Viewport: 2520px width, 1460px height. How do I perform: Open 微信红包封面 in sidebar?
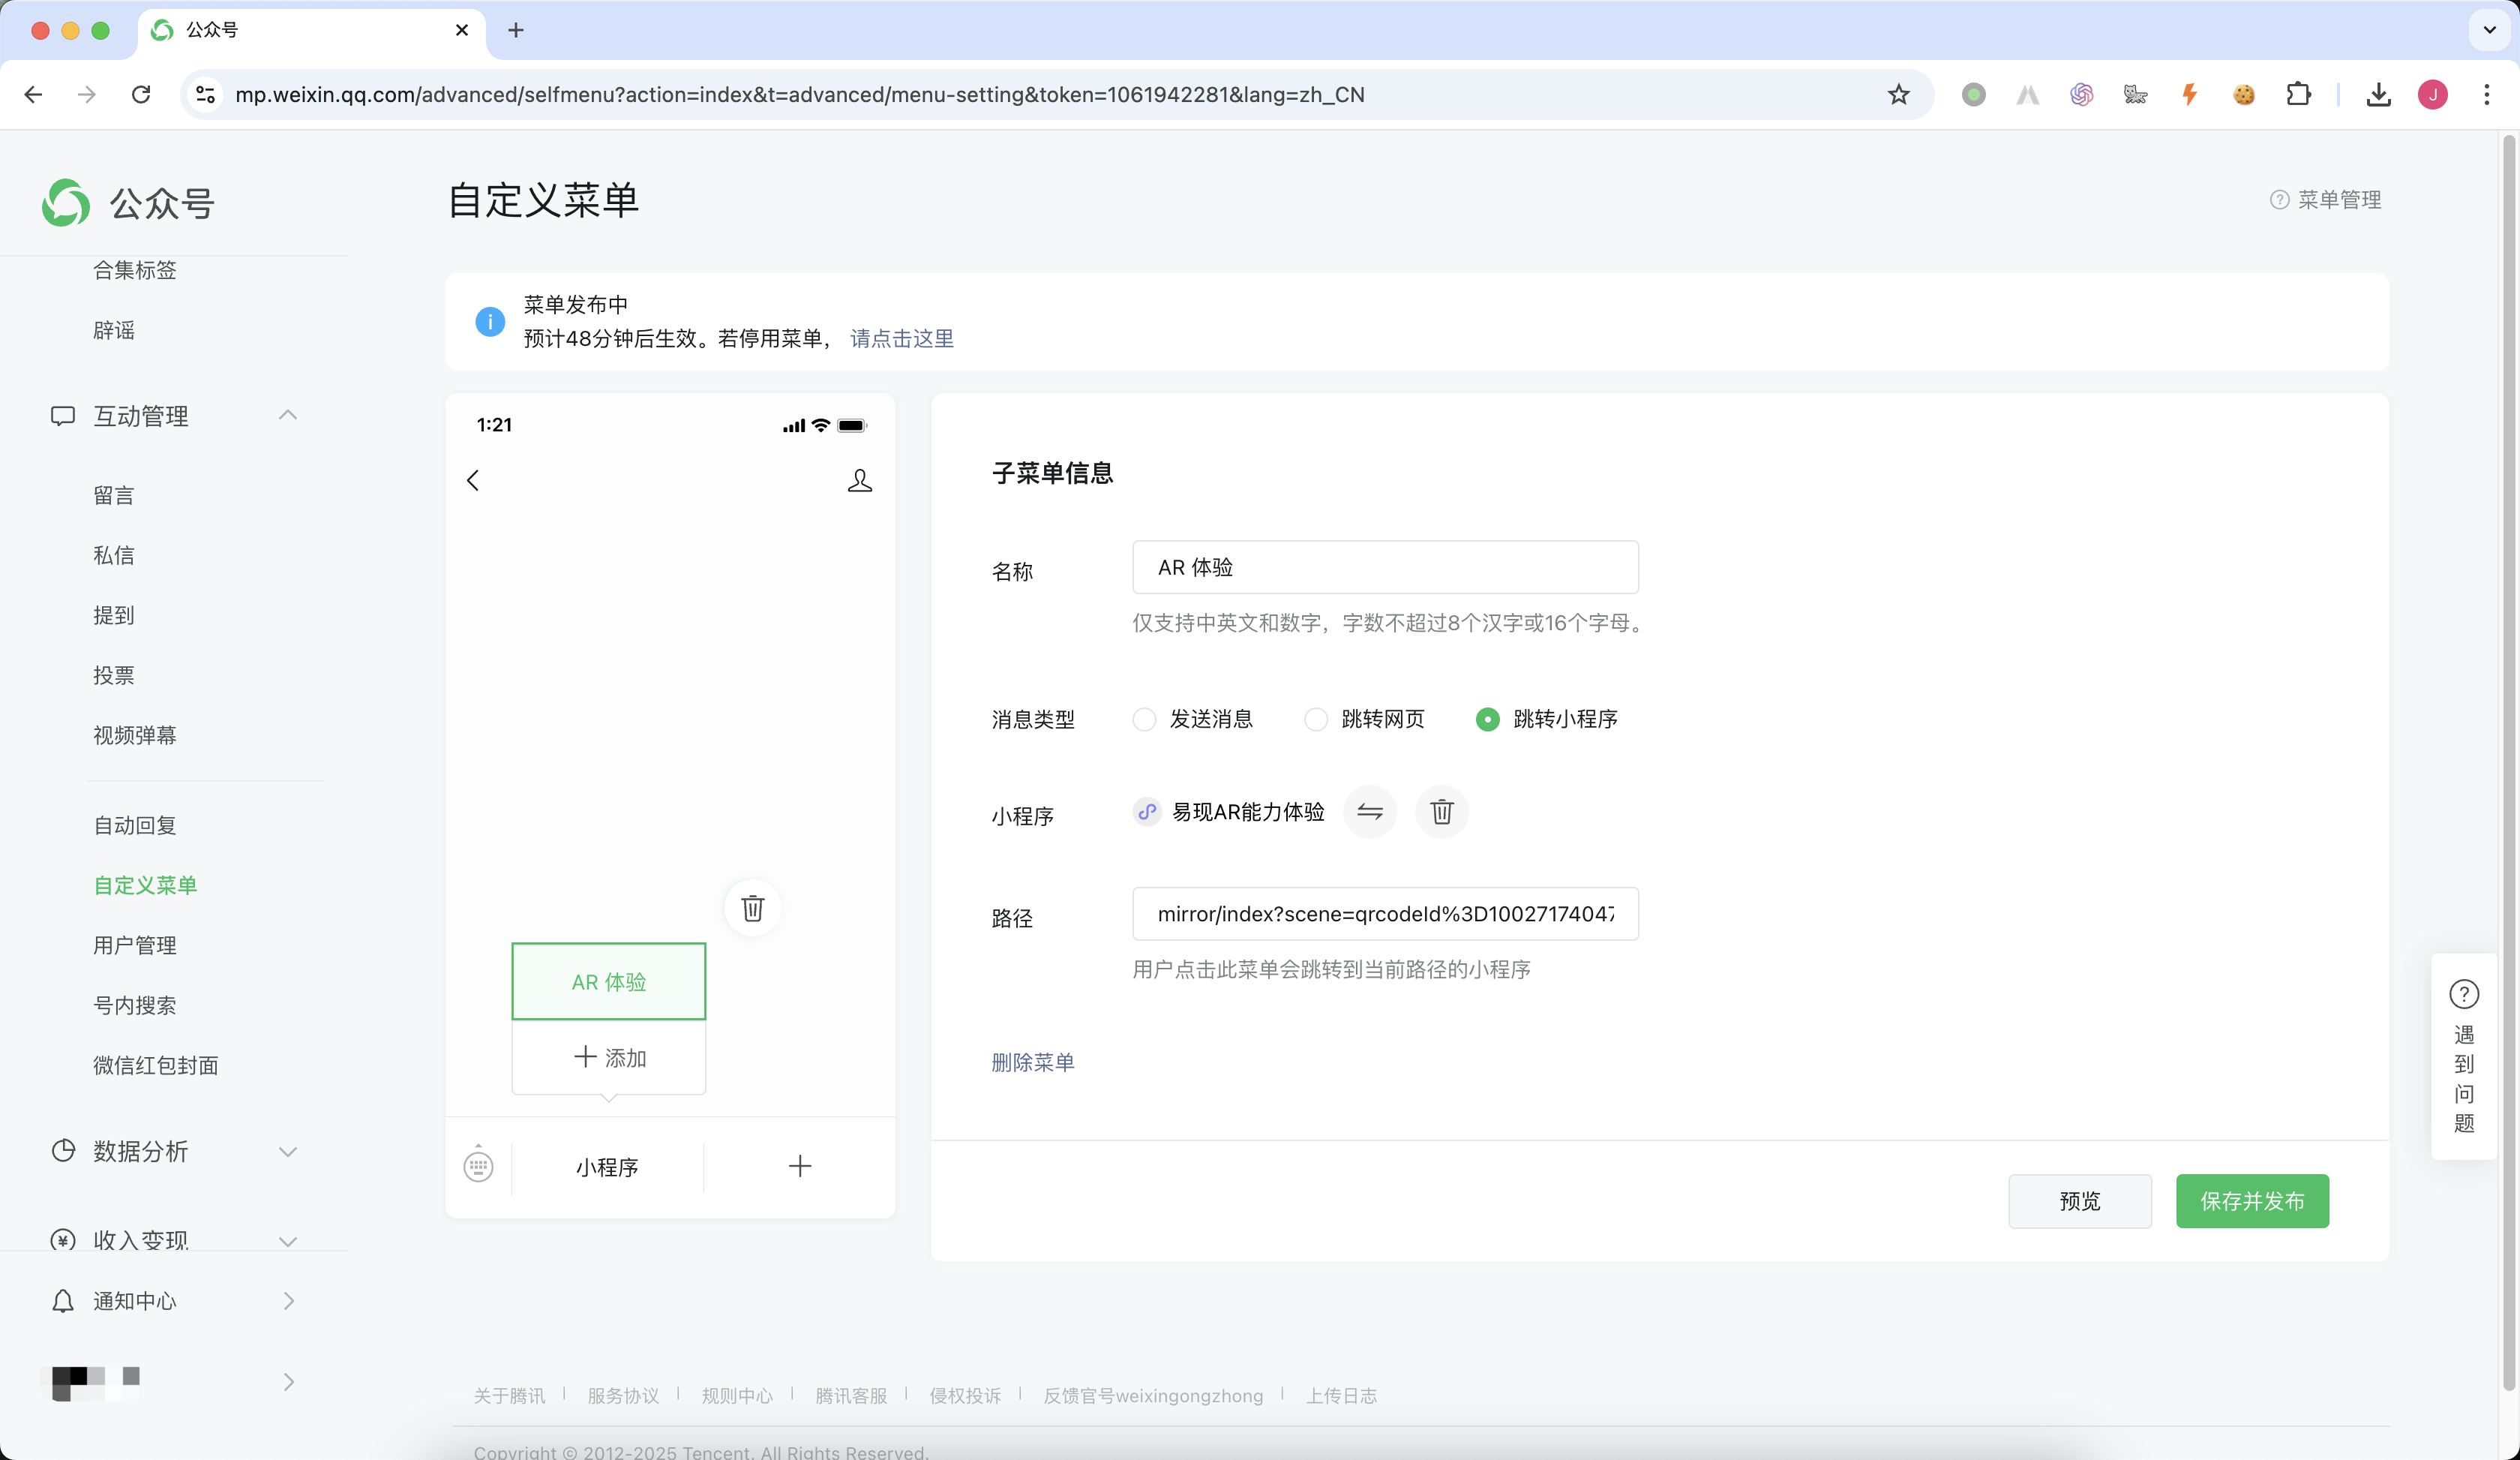(x=156, y=1065)
